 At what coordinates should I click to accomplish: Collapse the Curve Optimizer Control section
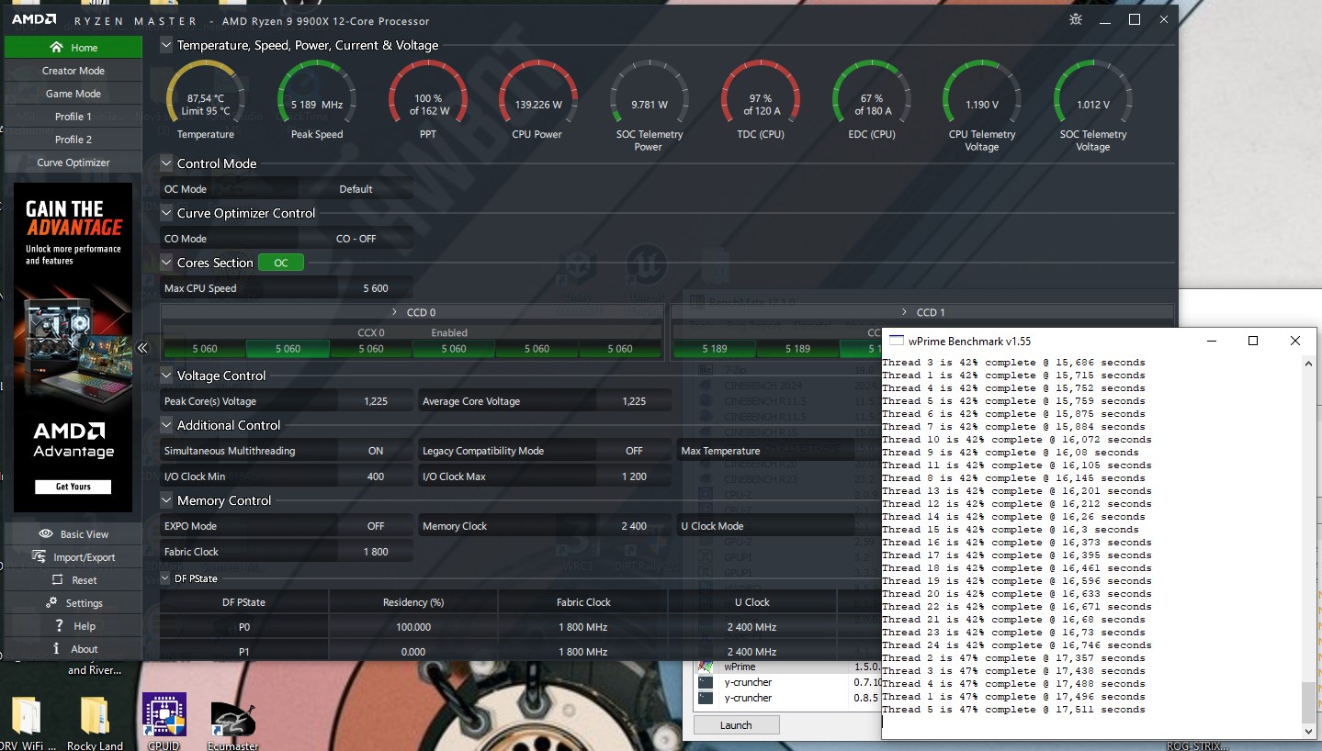click(166, 213)
